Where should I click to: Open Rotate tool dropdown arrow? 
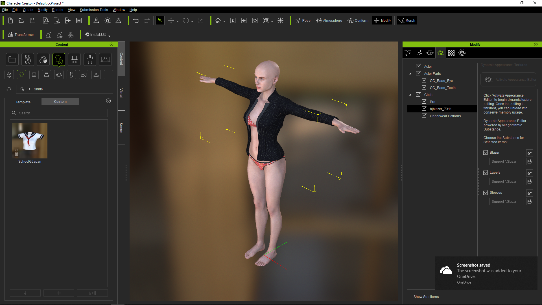[192, 22]
